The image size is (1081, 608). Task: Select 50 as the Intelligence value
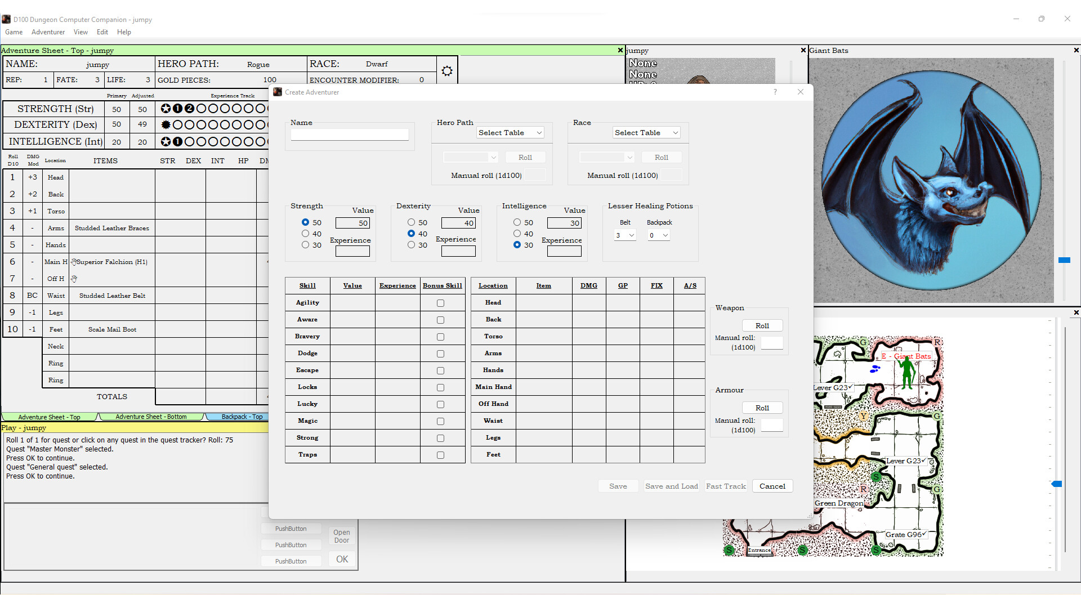[x=517, y=222]
